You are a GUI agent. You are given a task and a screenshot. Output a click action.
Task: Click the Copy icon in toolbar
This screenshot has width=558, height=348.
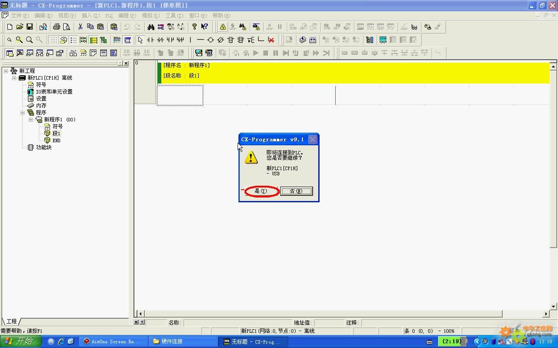point(90,27)
